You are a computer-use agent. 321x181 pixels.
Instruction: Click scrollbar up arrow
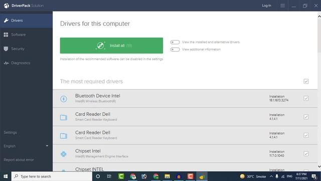point(319,17)
